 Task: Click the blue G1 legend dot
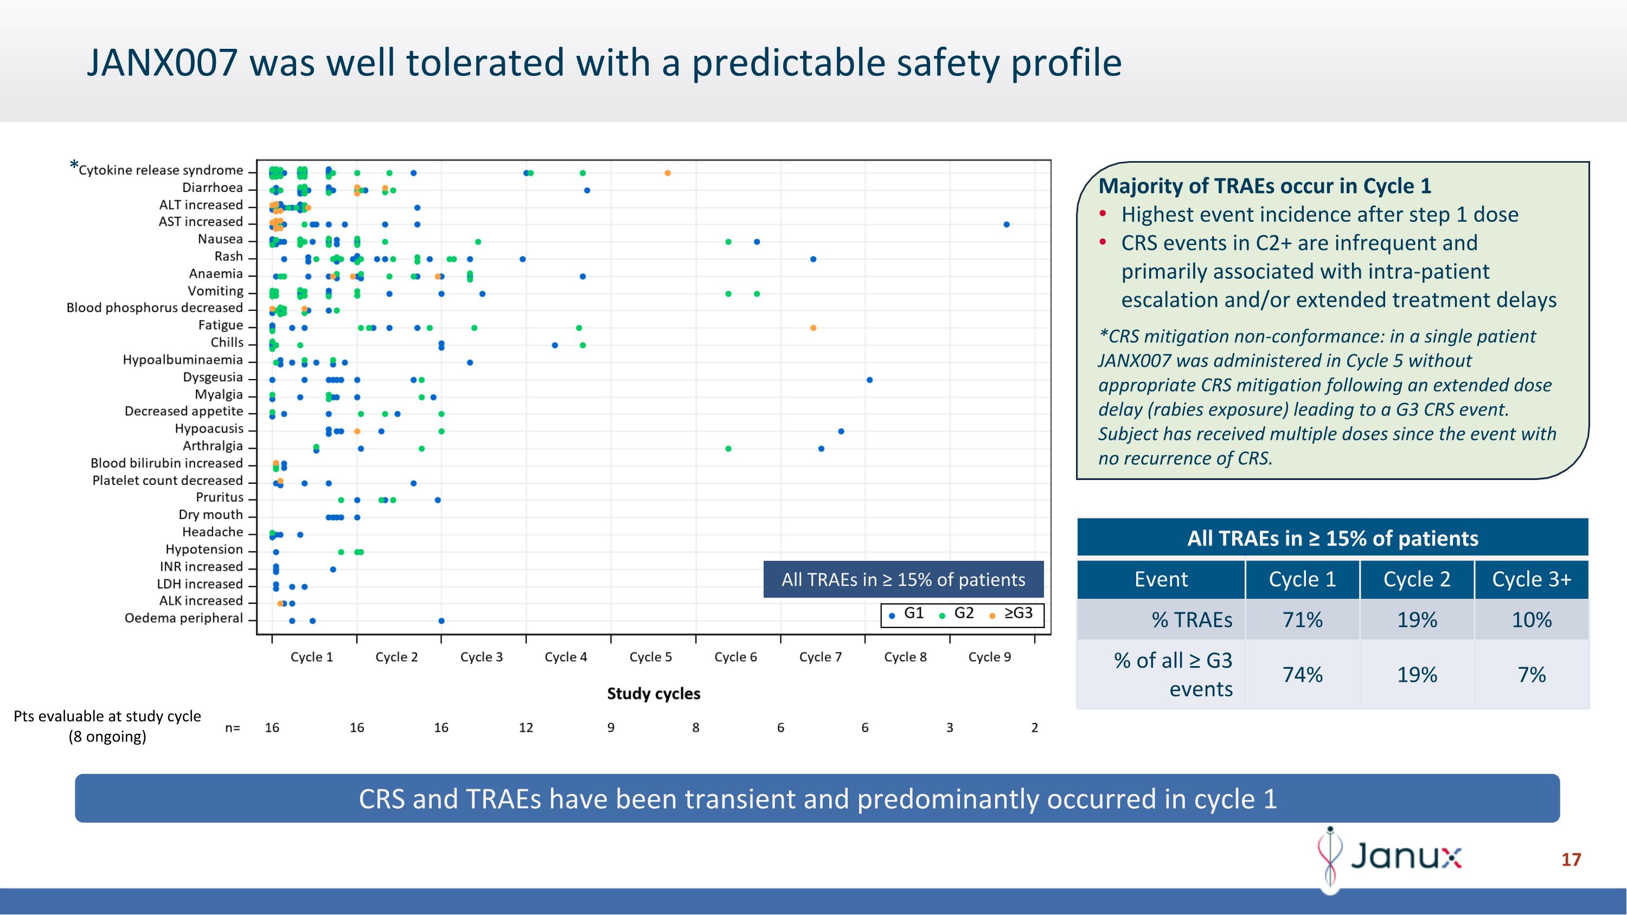click(892, 616)
